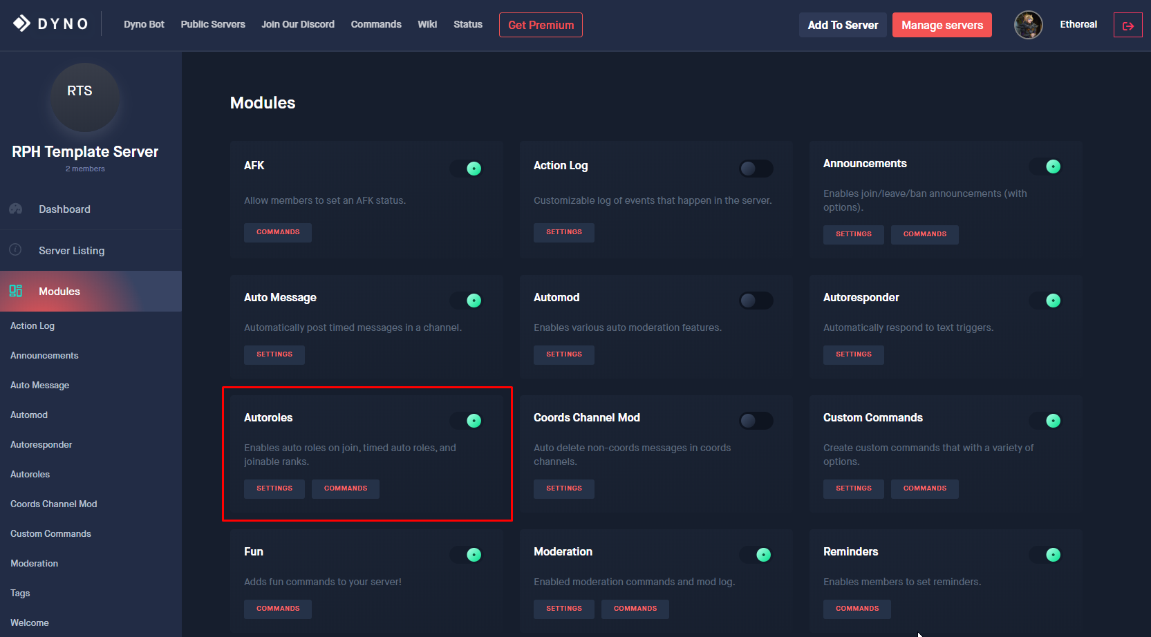Click the Dashboard palette icon
This screenshot has height=637, width=1151.
pos(16,209)
